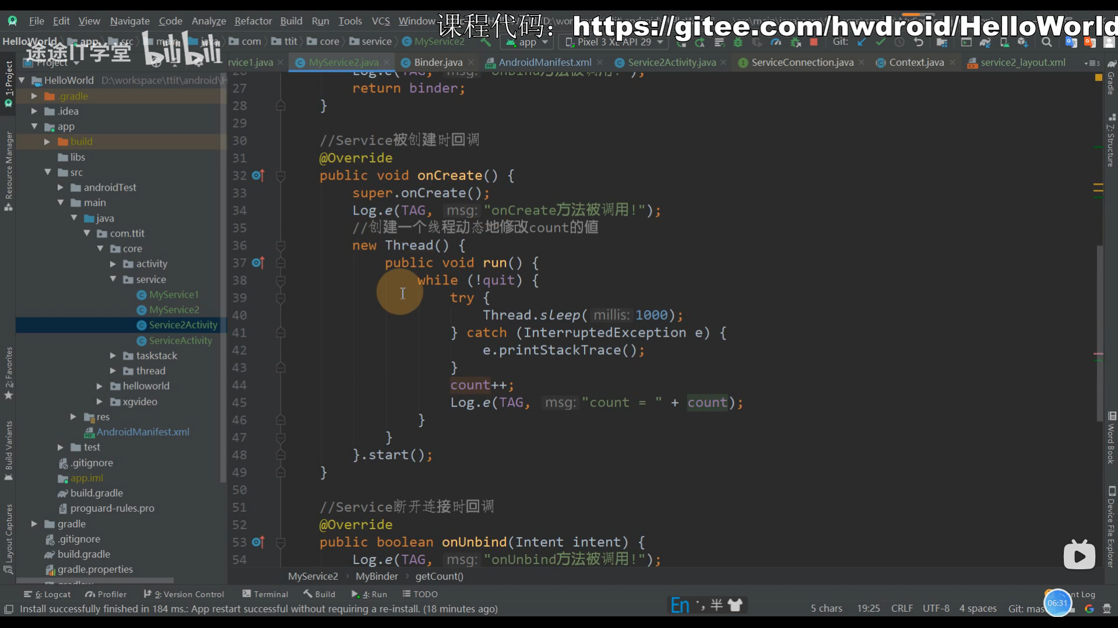Switch to ServiceConnection.java editor tab
Image resolution: width=1118 pixels, height=628 pixels.
(x=802, y=62)
